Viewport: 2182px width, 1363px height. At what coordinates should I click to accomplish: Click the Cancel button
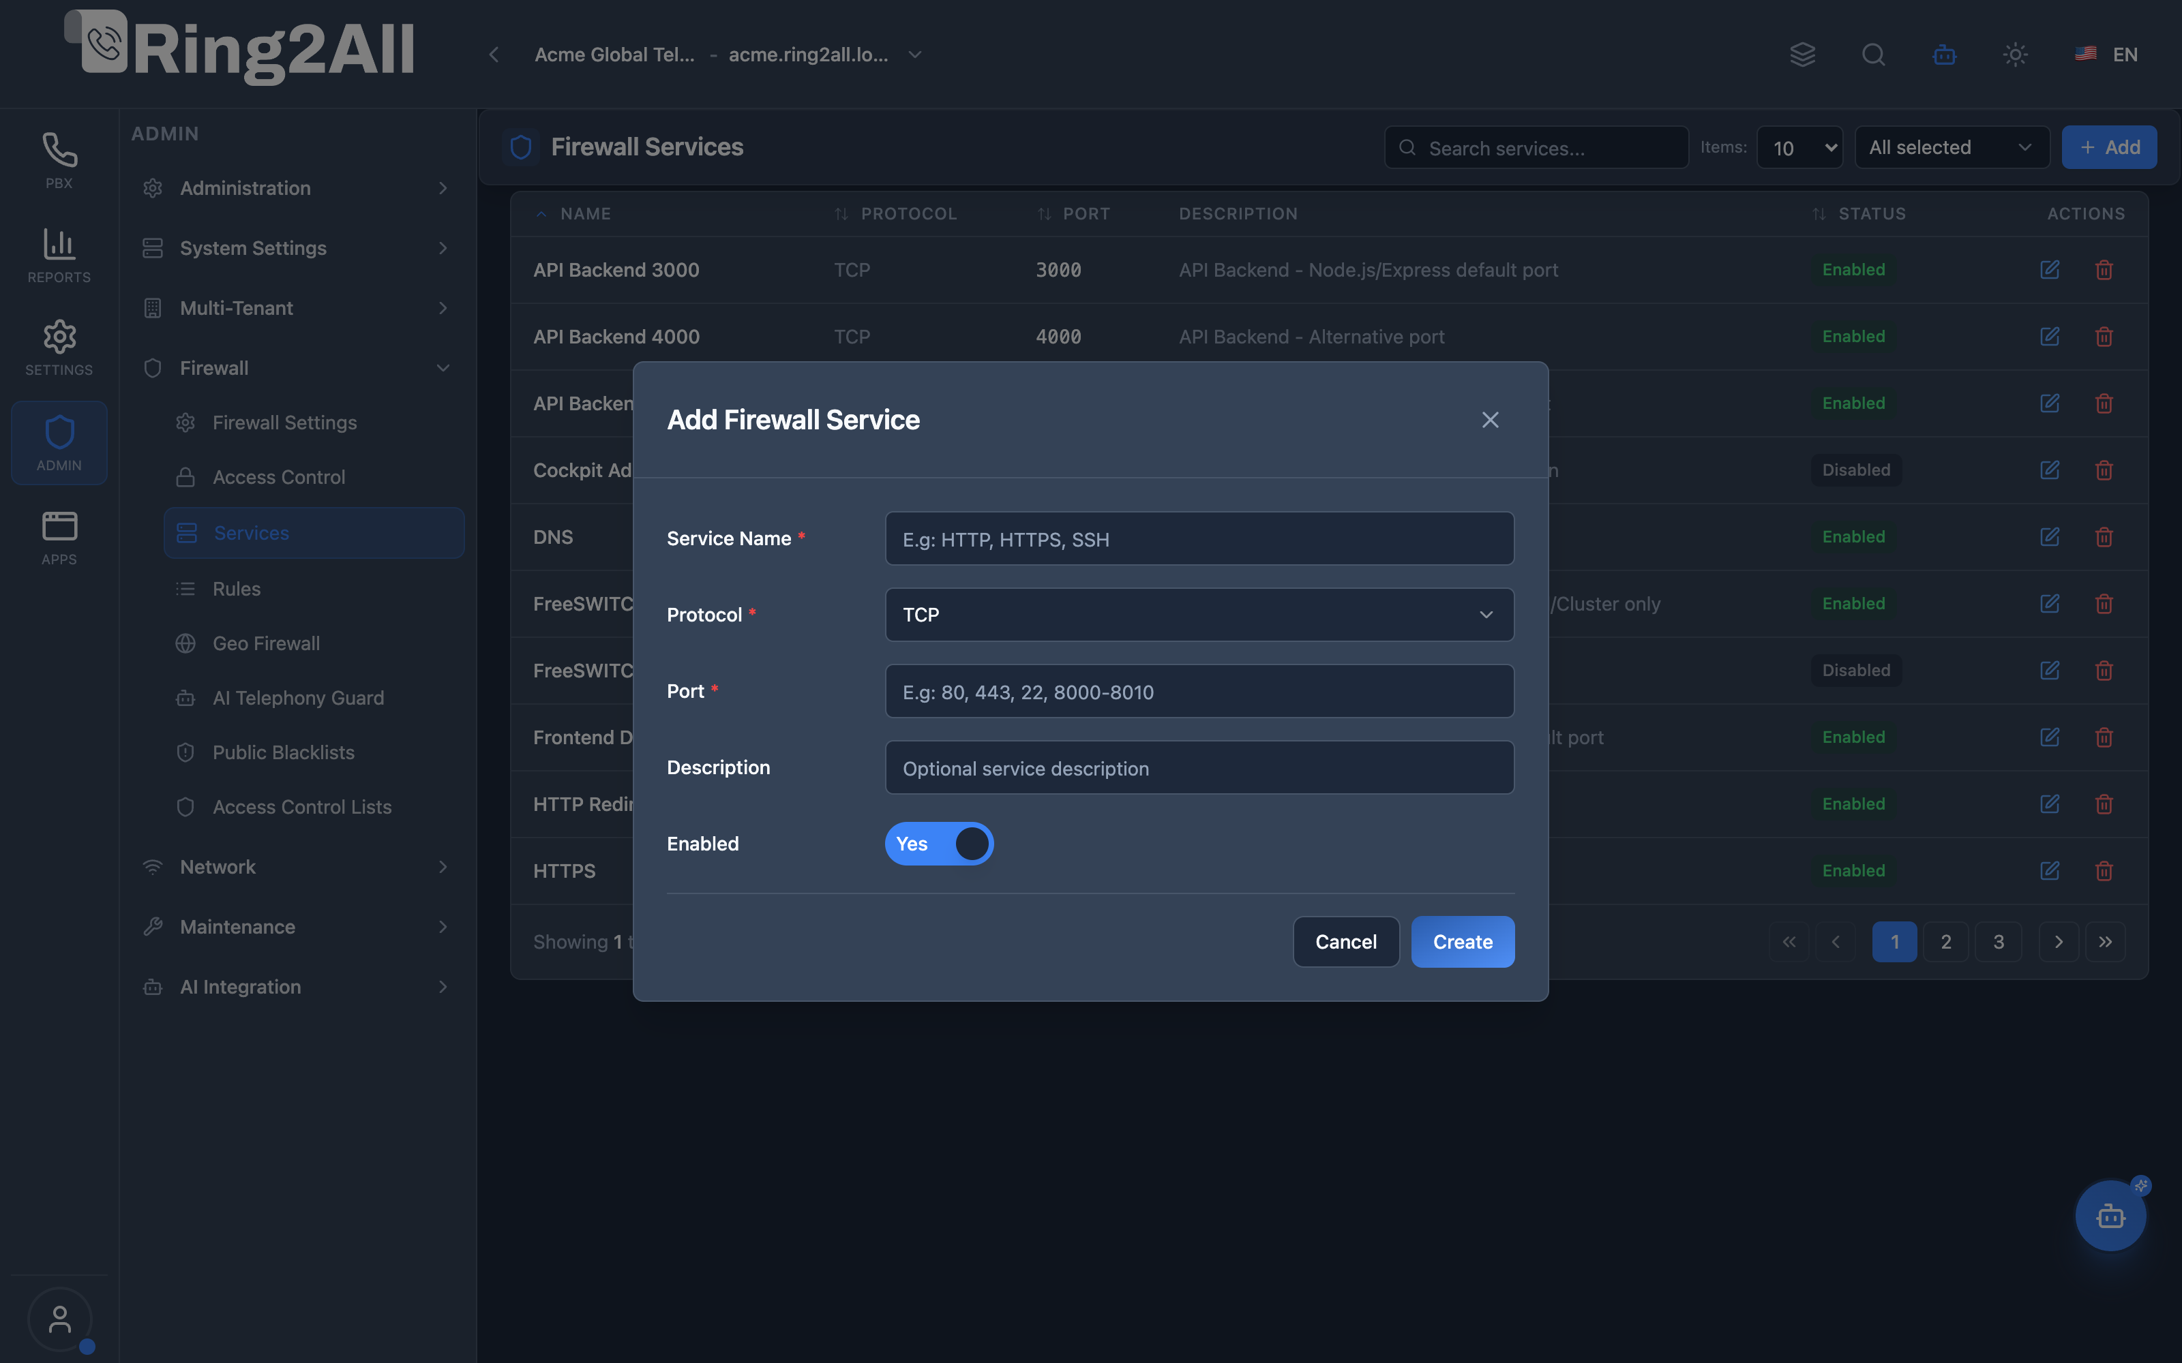click(x=1345, y=942)
